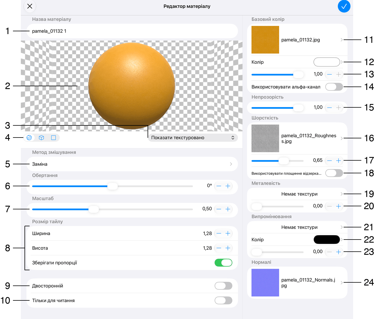Toggle Використовувати площинне відзерка... switch
This screenshot has height=319, width=374.
334,173
